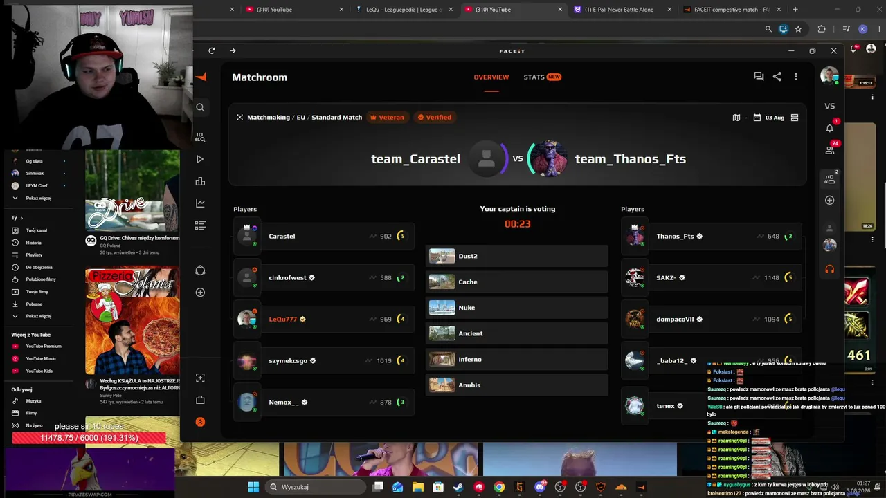Switch to the FACEIT competitive match browser tab

(731, 10)
